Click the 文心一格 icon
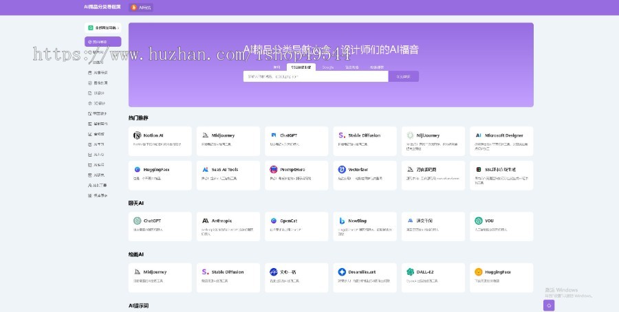This screenshot has height=312, width=619. pyautogui.click(x=274, y=272)
